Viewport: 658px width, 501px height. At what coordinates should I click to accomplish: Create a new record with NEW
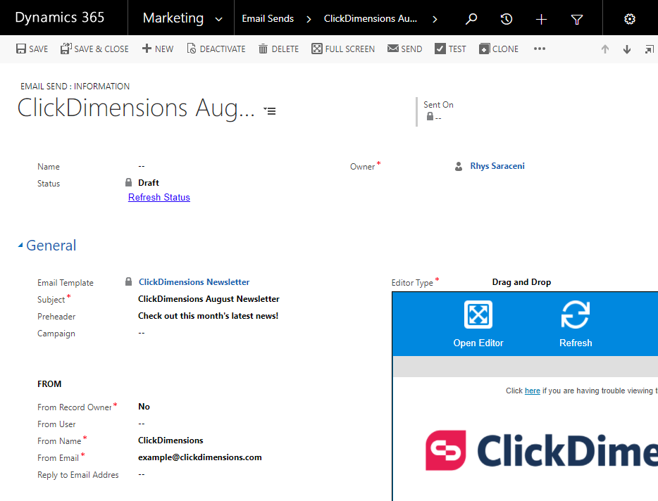[x=158, y=49]
